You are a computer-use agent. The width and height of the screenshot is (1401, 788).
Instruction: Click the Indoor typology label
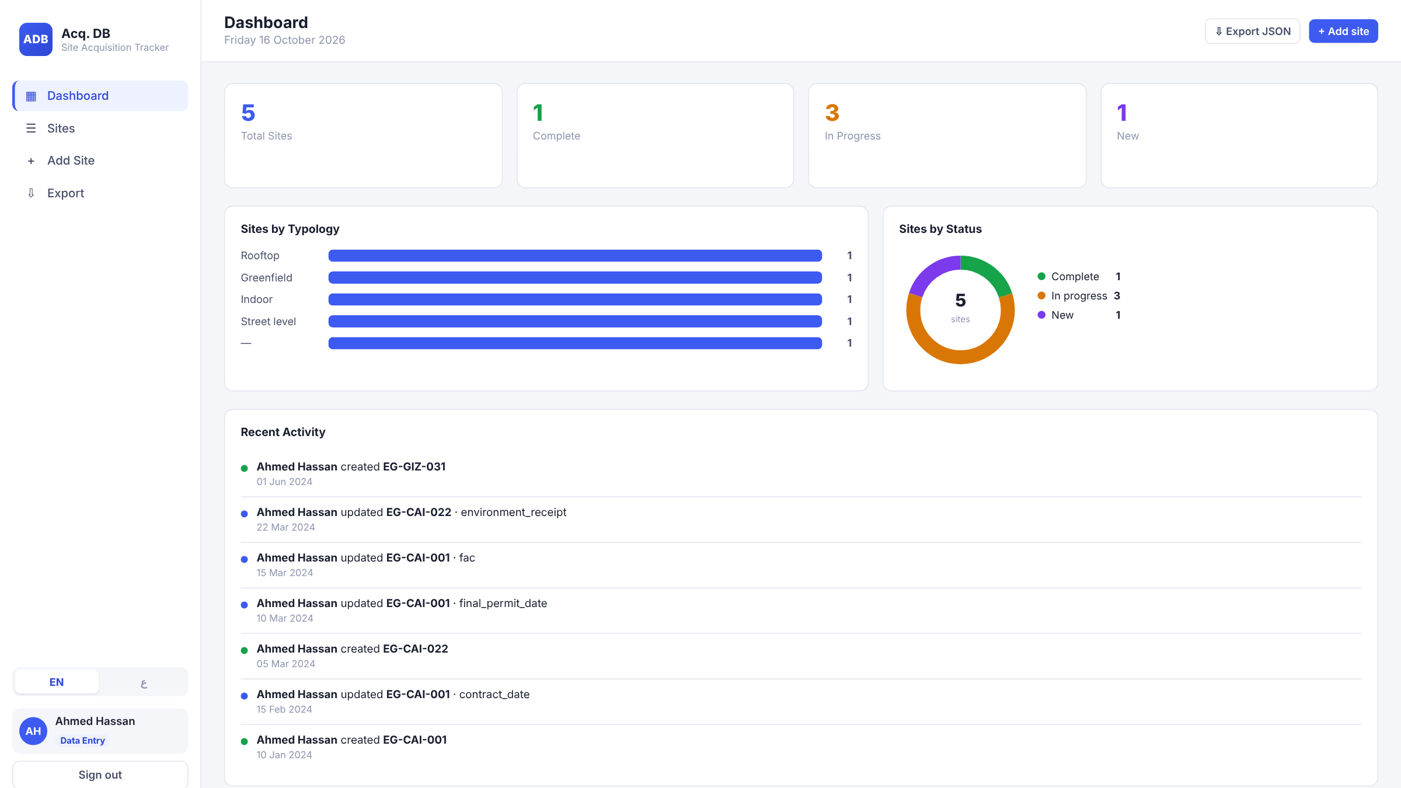pos(256,299)
